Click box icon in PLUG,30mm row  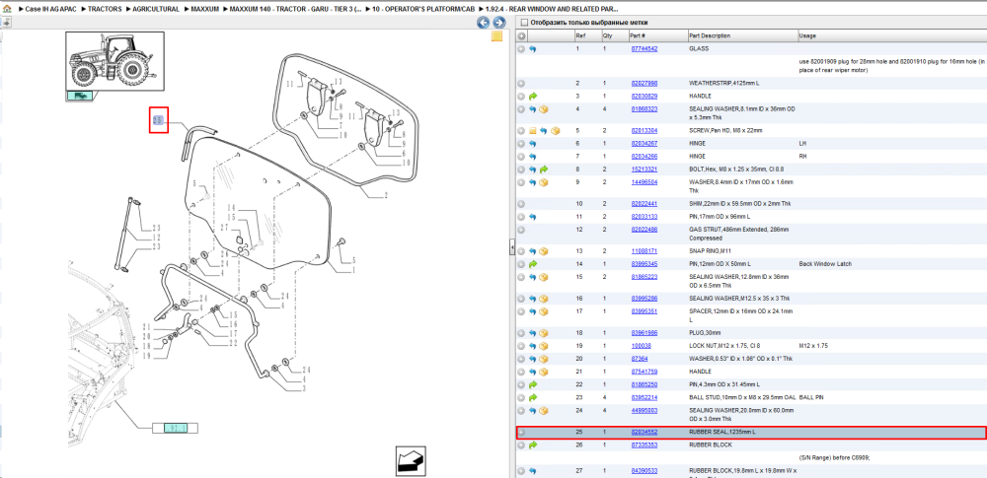pyautogui.click(x=544, y=333)
